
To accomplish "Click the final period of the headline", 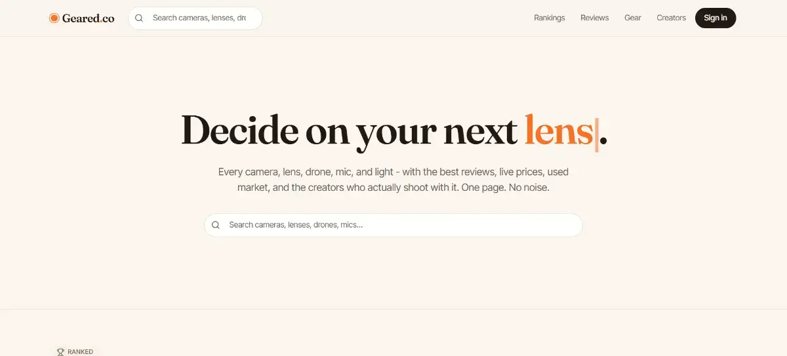I will 604,140.
